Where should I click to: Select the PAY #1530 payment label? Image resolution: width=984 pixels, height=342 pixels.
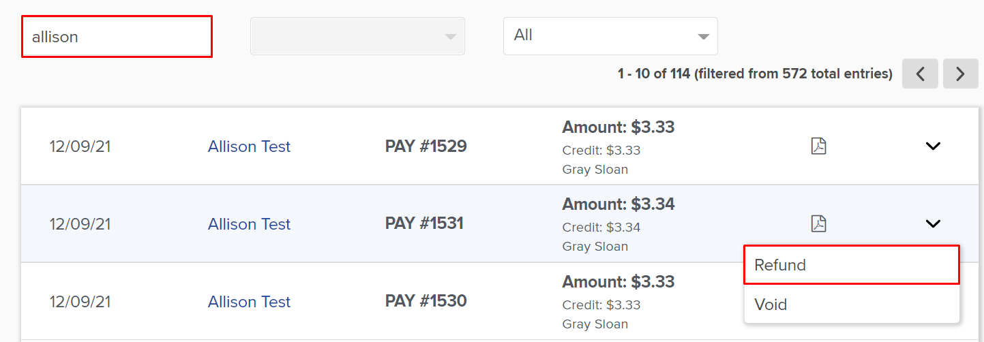(x=426, y=302)
